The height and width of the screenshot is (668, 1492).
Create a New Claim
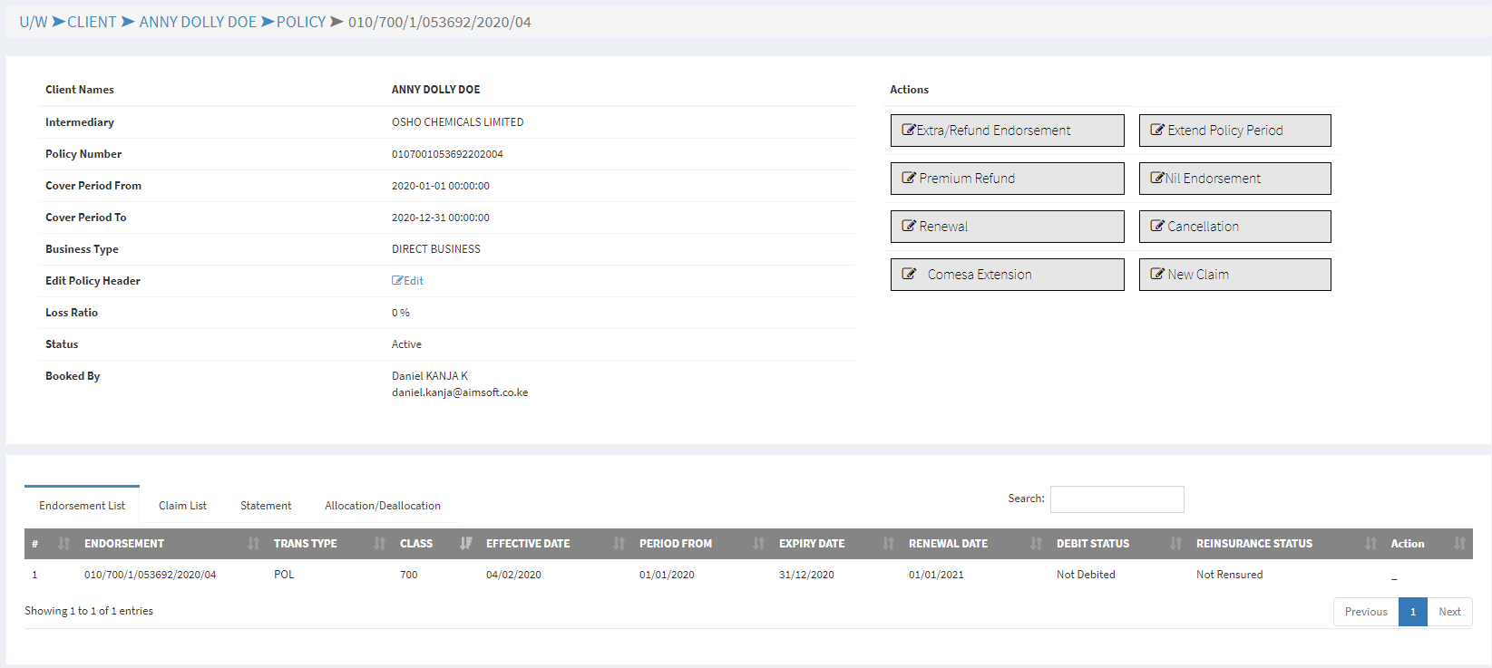pyautogui.click(x=1234, y=275)
